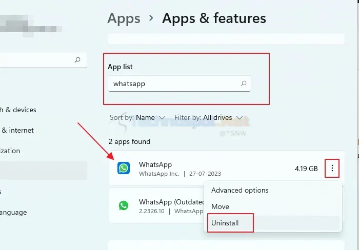Click the sidebar settings search magnifier icon
Screen dimensions: 359x250
coord(77,60)
